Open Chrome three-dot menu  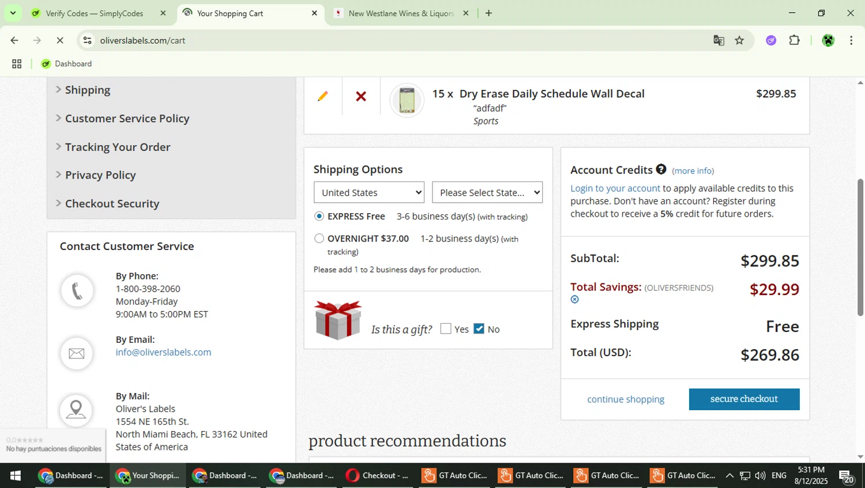(x=851, y=40)
